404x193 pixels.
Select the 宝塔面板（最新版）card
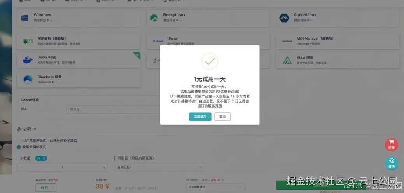pos(79,41)
